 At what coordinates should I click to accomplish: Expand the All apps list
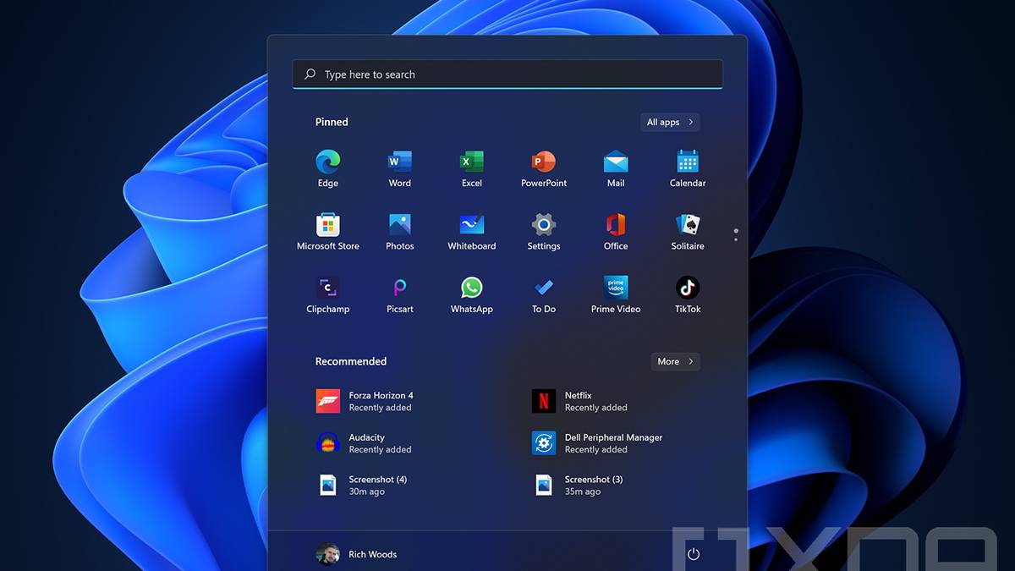coord(670,123)
